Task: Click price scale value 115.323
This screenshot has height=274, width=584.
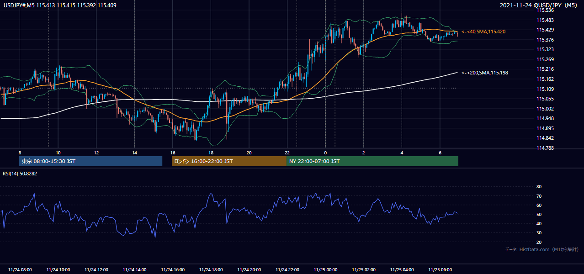Action: pos(545,49)
